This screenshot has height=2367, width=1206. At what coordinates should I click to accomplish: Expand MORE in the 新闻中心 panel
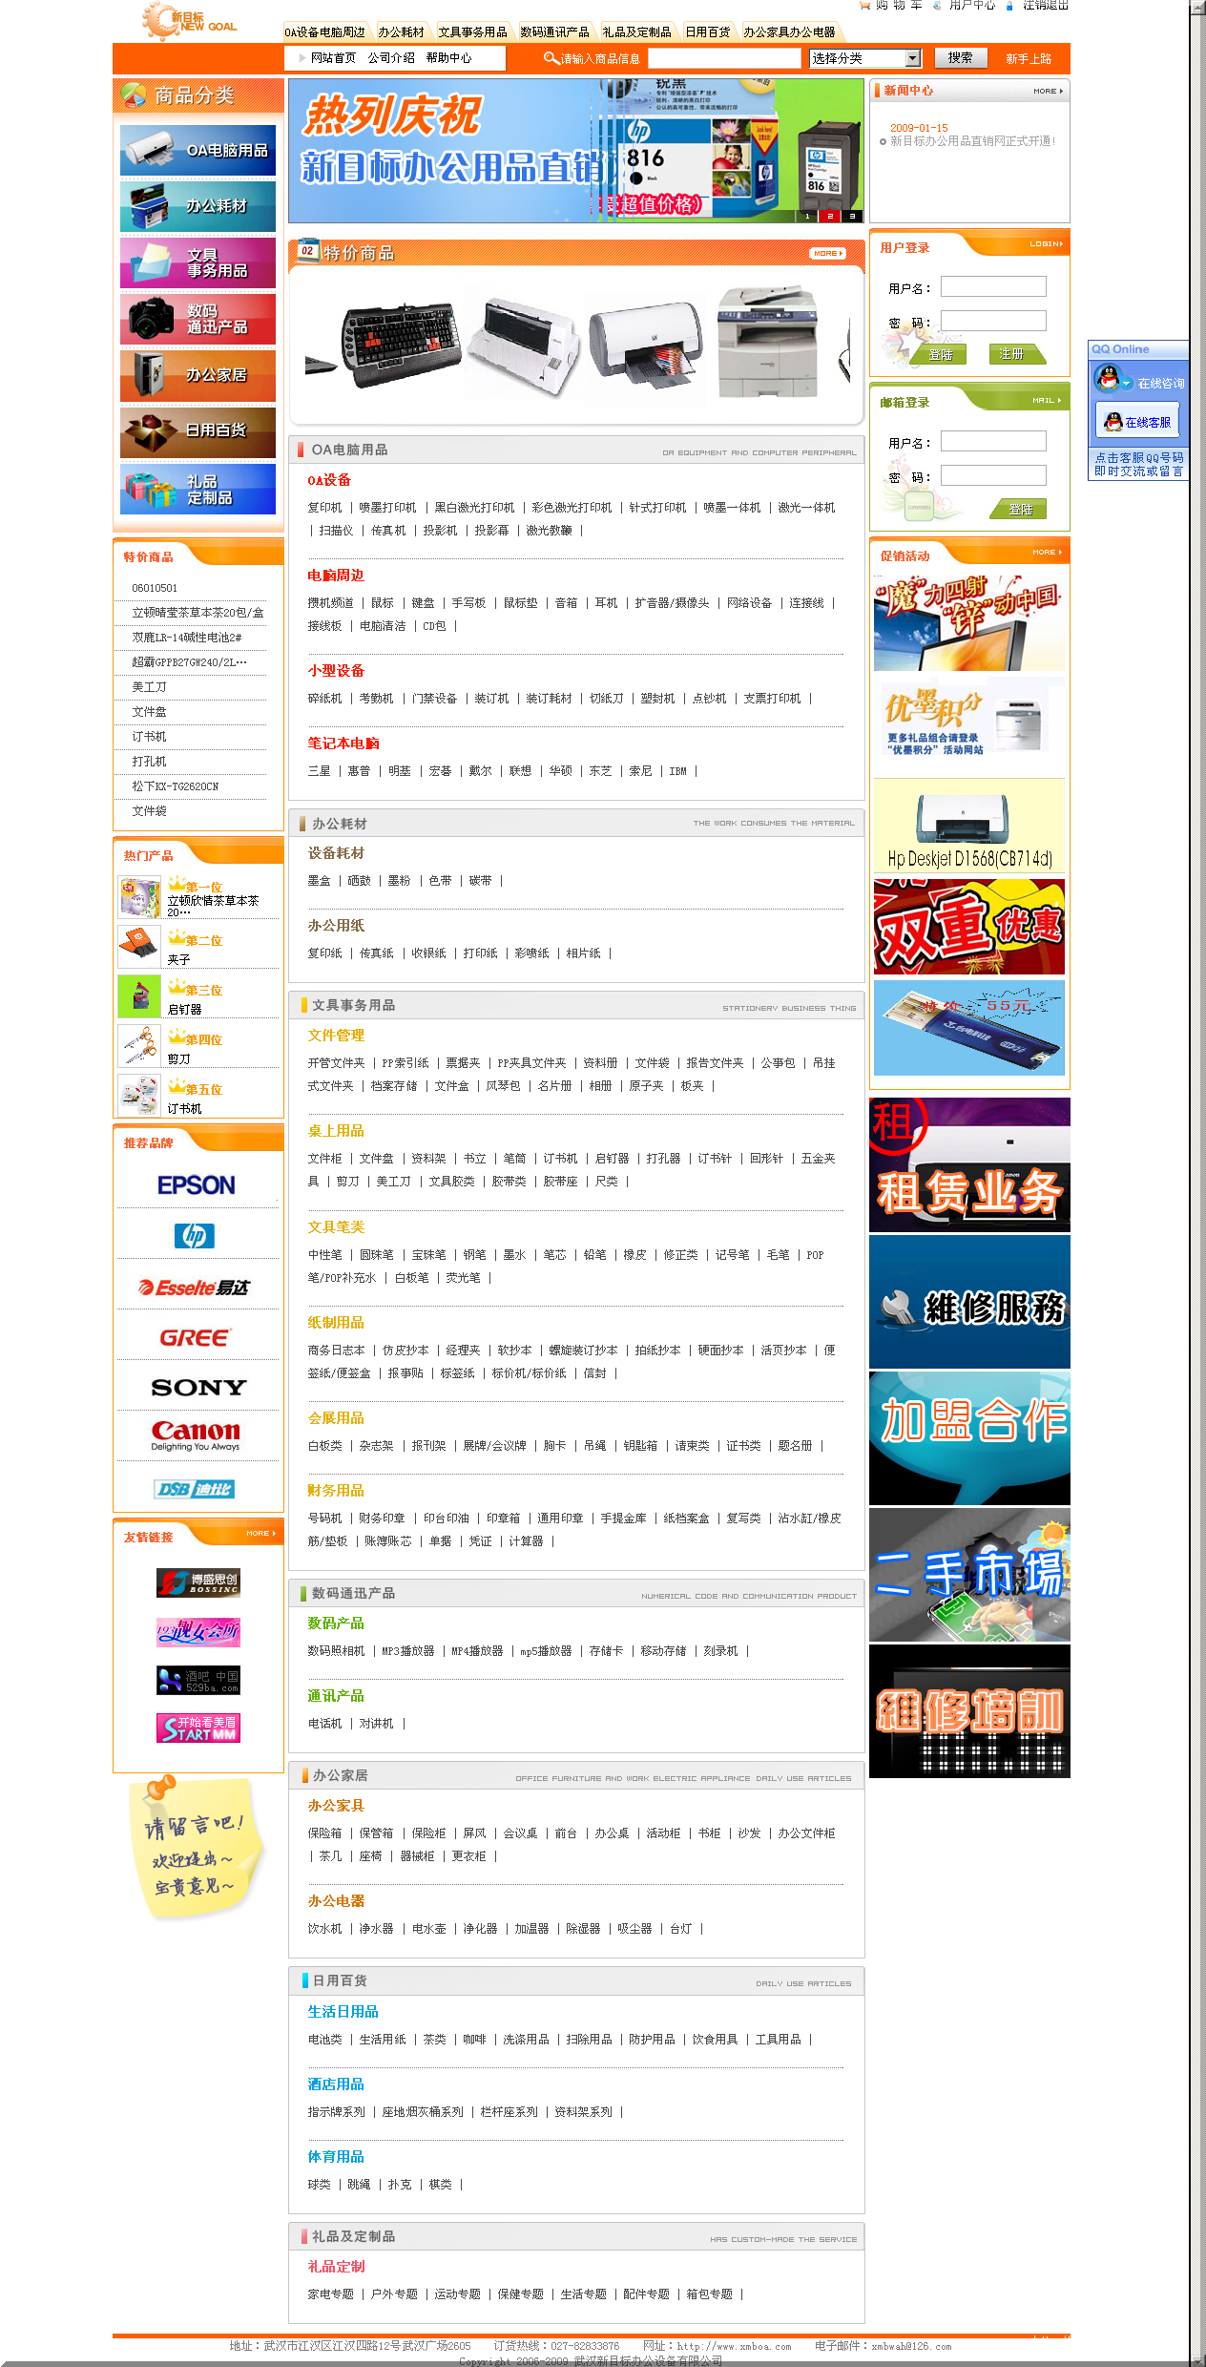pyautogui.click(x=1048, y=92)
